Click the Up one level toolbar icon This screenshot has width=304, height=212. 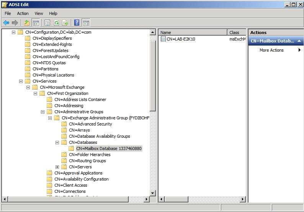click(27, 23)
